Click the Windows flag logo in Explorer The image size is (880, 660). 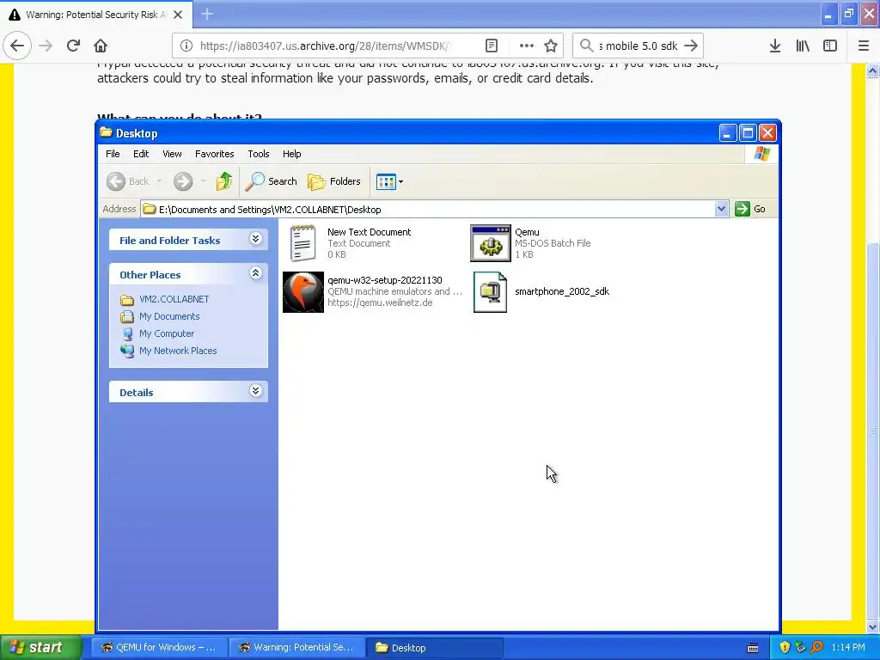[x=762, y=153]
